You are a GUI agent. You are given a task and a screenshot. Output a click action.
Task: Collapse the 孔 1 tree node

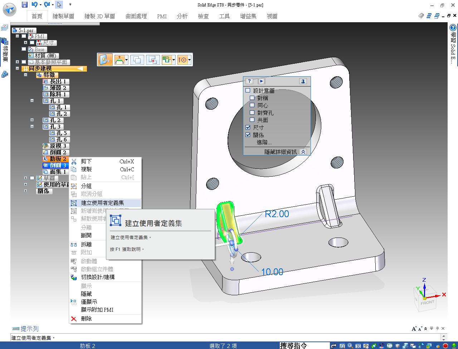pos(32,101)
